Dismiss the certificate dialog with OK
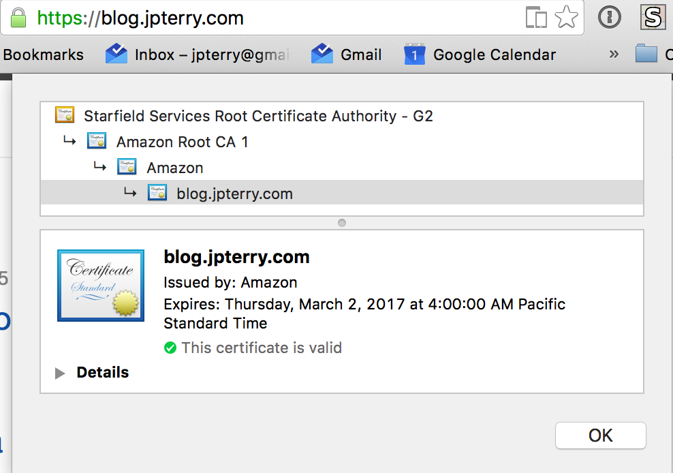This screenshot has height=473, width=673. 601,436
